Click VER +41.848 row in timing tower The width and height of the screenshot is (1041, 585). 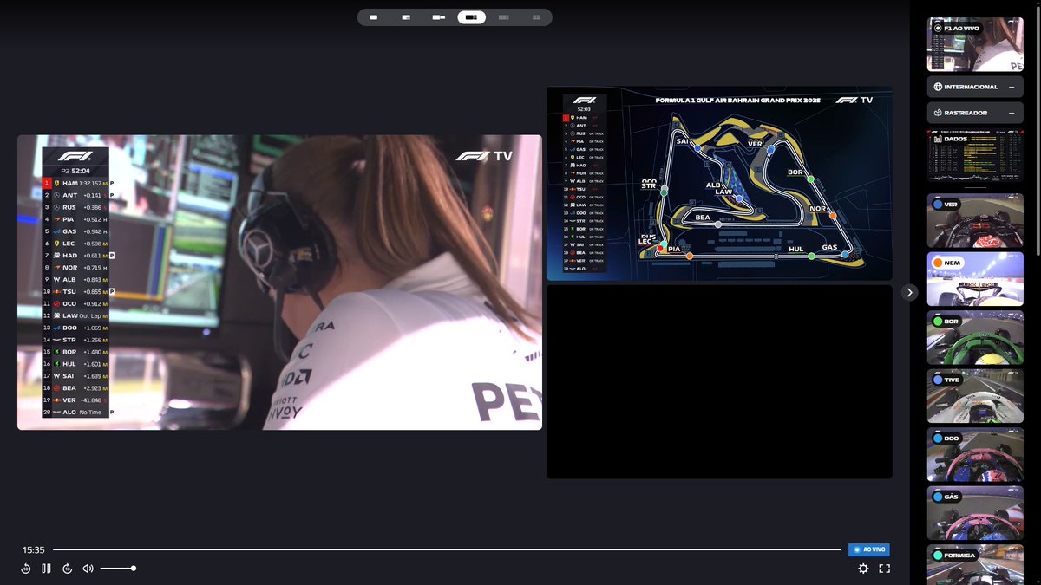[76, 400]
